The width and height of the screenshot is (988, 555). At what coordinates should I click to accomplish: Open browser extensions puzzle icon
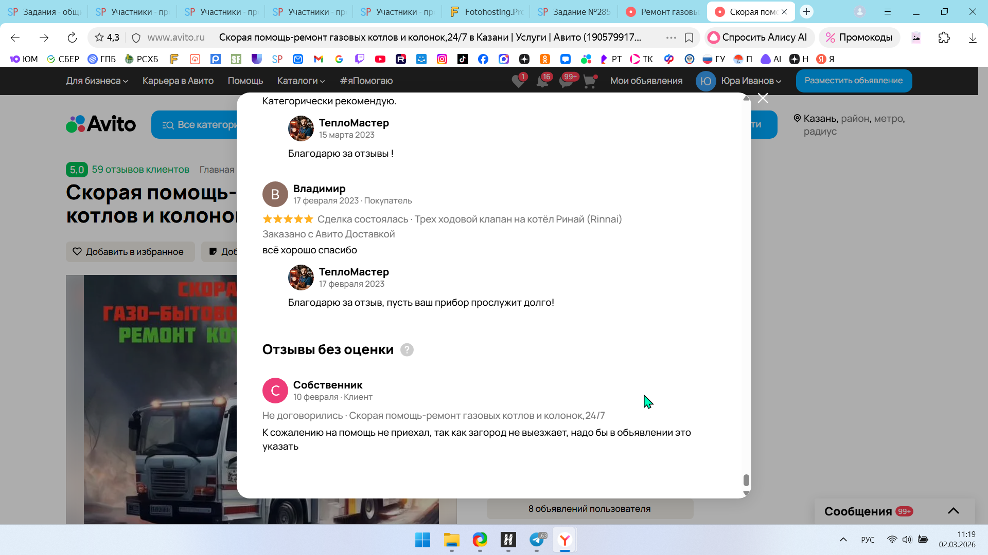(944, 38)
